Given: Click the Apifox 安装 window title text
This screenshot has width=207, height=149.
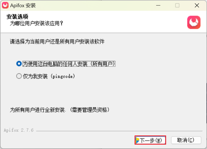Looking at the screenshot, I should [x=23, y=6].
